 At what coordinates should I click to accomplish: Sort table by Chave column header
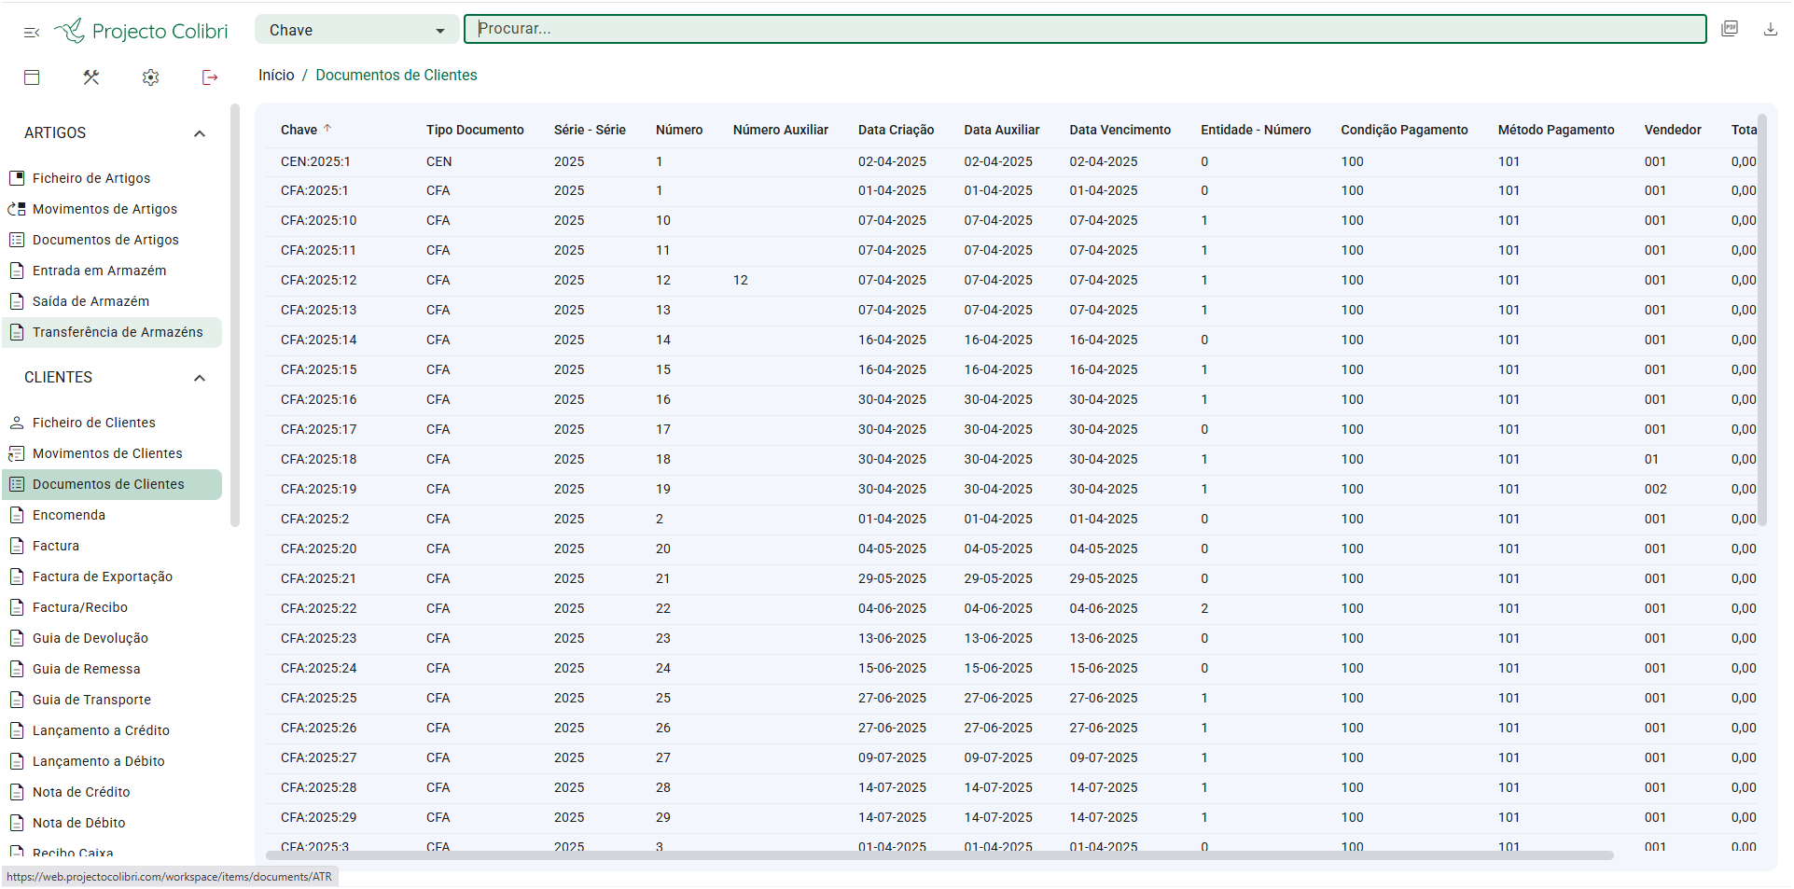click(299, 130)
